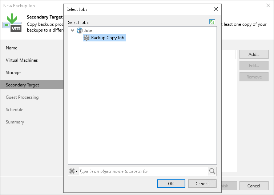Select the Secondary Target wizard step
The width and height of the screenshot is (274, 195).
coord(32,85)
